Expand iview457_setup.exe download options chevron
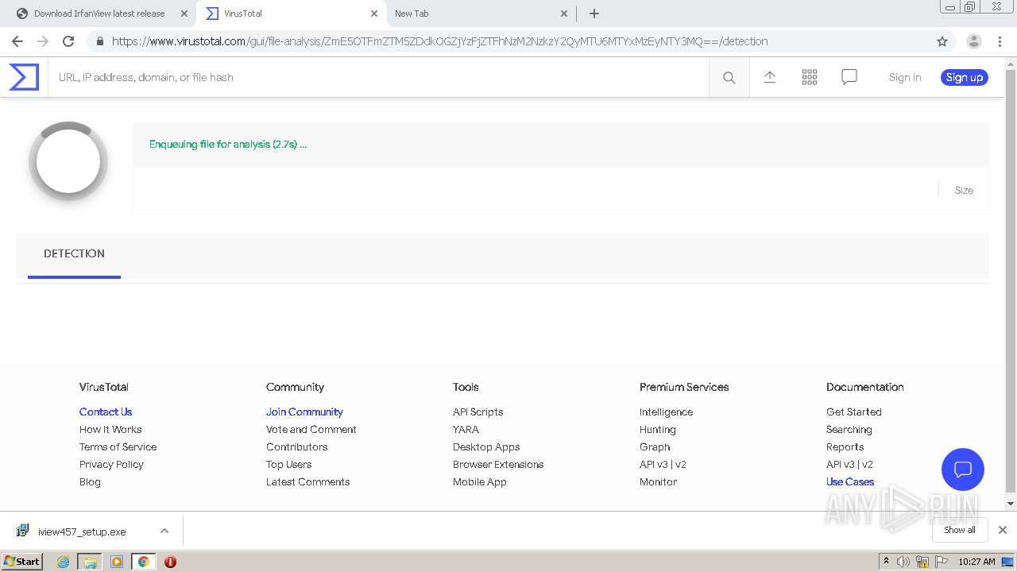The width and height of the screenshot is (1017, 572). (x=164, y=531)
